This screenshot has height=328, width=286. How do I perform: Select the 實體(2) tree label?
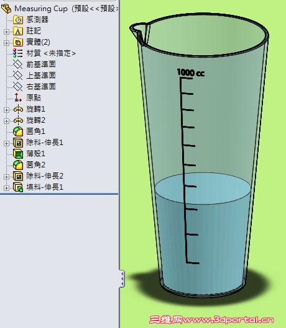coord(38,42)
